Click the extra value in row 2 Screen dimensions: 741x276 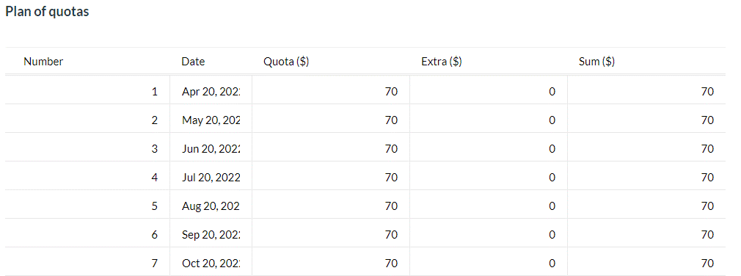click(552, 120)
